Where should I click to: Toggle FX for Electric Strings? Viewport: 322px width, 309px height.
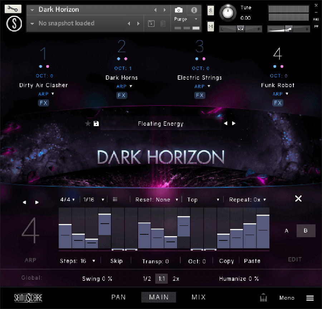point(200,95)
